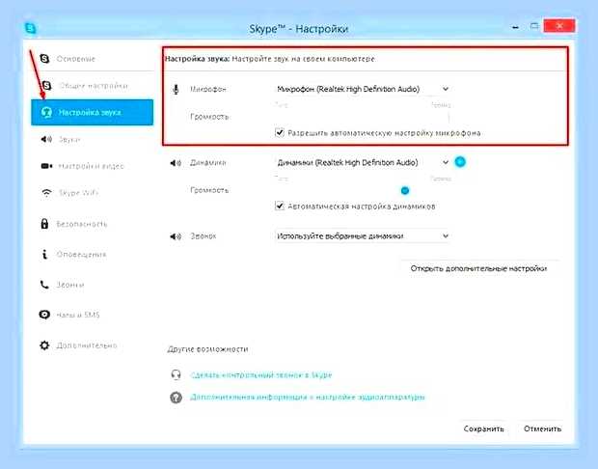
Task: Click the Сохранить button
Action: click(x=483, y=428)
